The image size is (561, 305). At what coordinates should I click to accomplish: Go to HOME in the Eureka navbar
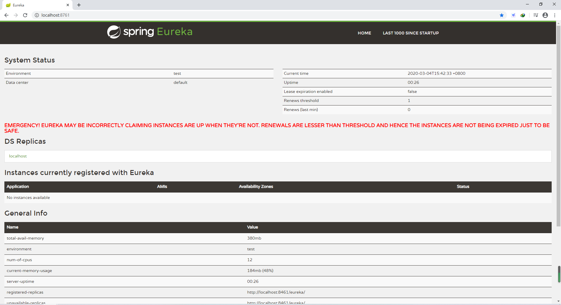click(x=364, y=33)
